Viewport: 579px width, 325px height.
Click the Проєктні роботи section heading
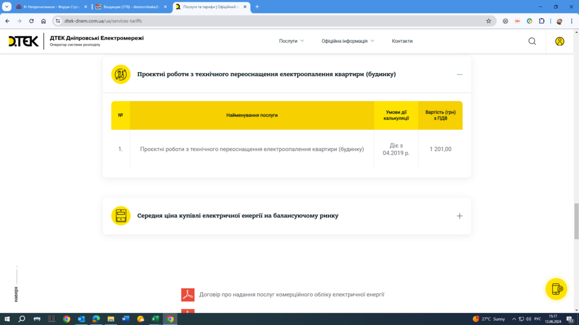[266, 74]
